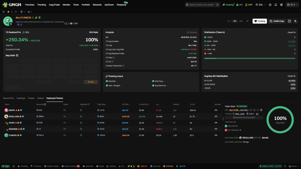Collapse the Token Stats side panel arrow
The image size is (301, 169).
pos(223,119)
